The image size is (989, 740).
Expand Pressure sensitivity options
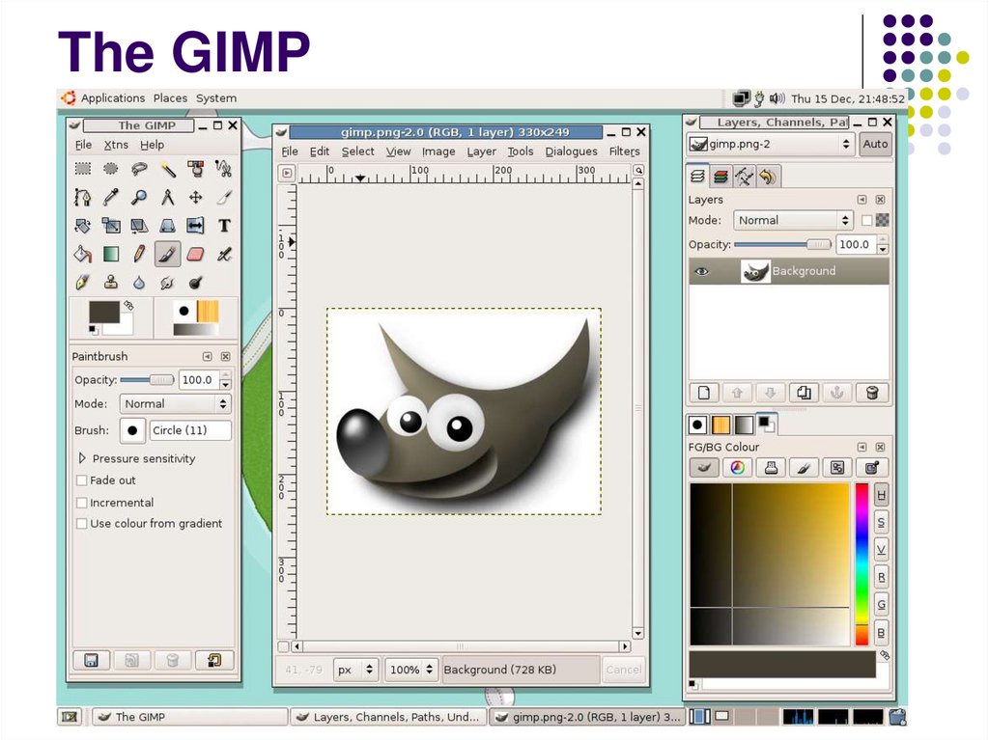(x=82, y=458)
